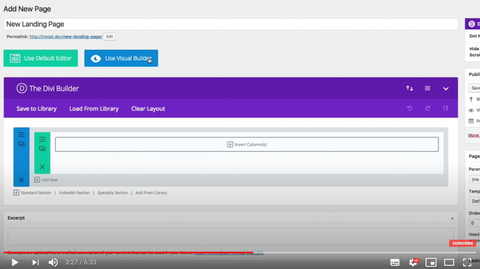Open Divi Builder hamburger settings icon

tap(427, 89)
